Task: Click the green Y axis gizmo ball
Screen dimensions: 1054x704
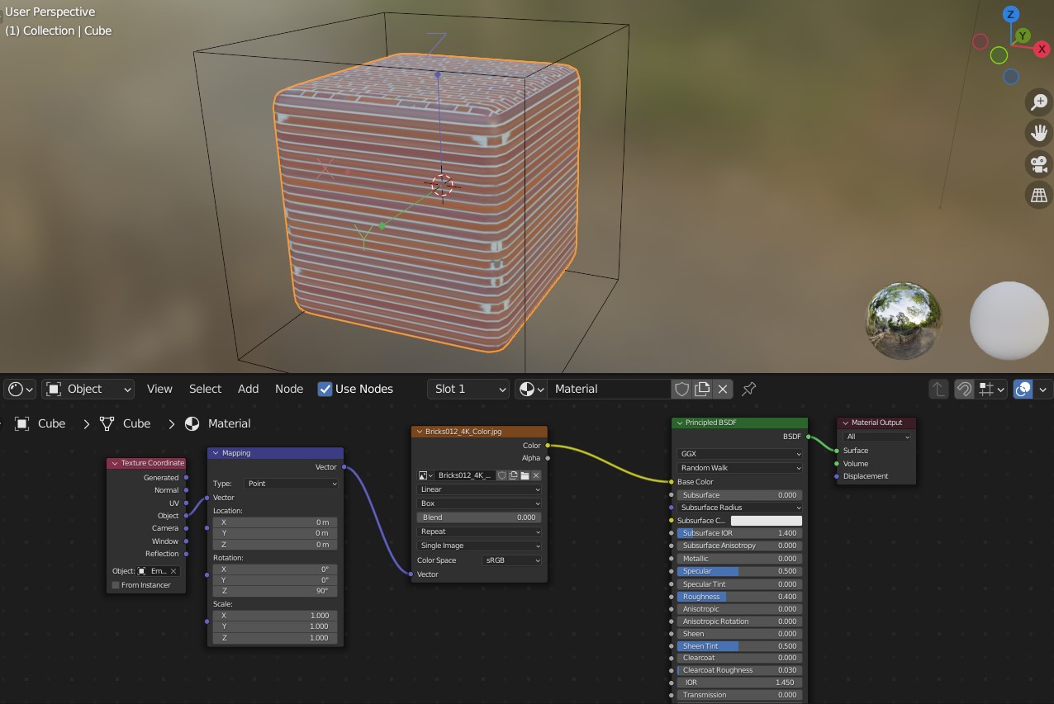Action: coord(1023,35)
